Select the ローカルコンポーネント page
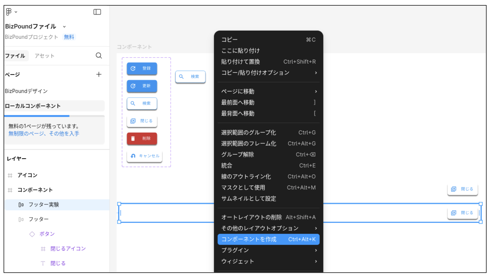 [x=54, y=106]
